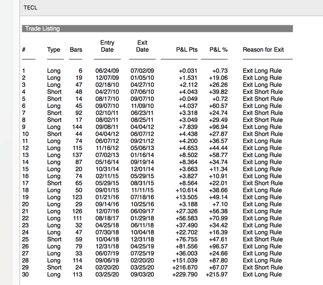The width and height of the screenshot is (323, 285).
Task: Select P&L points +4.200
Action: click(188, 141)
